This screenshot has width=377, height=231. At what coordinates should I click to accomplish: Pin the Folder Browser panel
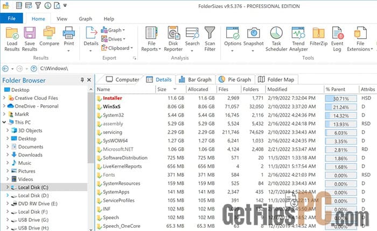click(x=82, y=80)
